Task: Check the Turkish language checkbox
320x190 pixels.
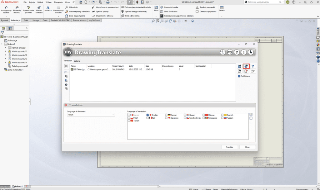Action: [129, 121]
